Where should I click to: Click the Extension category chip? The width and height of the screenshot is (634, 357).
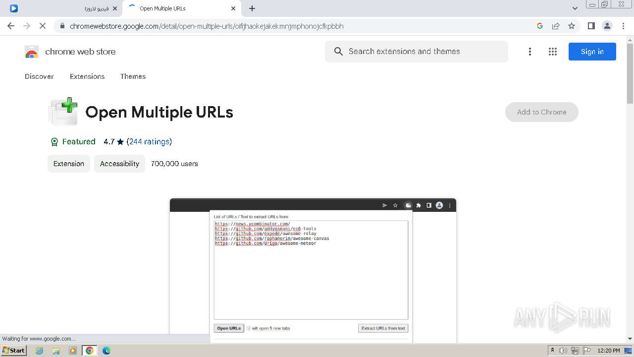point(69,164)
